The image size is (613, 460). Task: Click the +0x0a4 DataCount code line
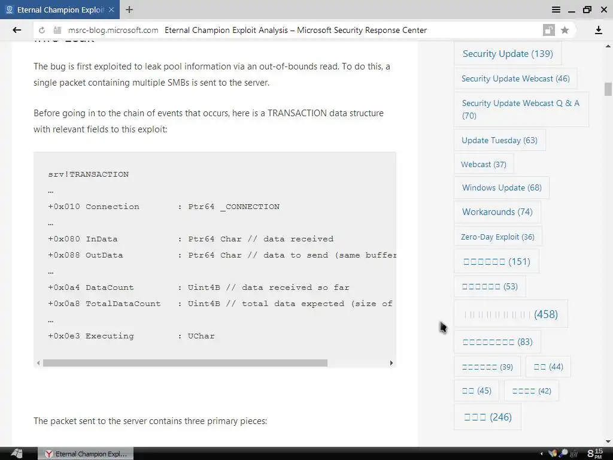click(199, 287)
